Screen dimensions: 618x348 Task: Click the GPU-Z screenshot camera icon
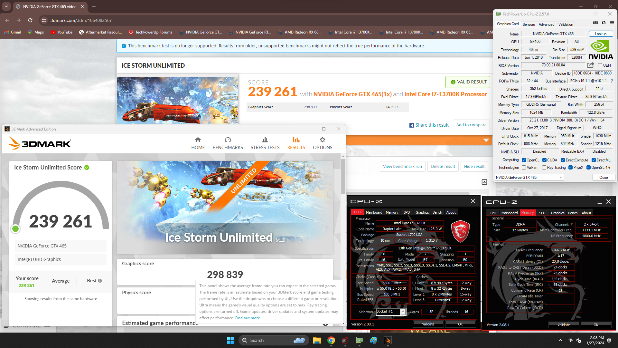(595, 23)
